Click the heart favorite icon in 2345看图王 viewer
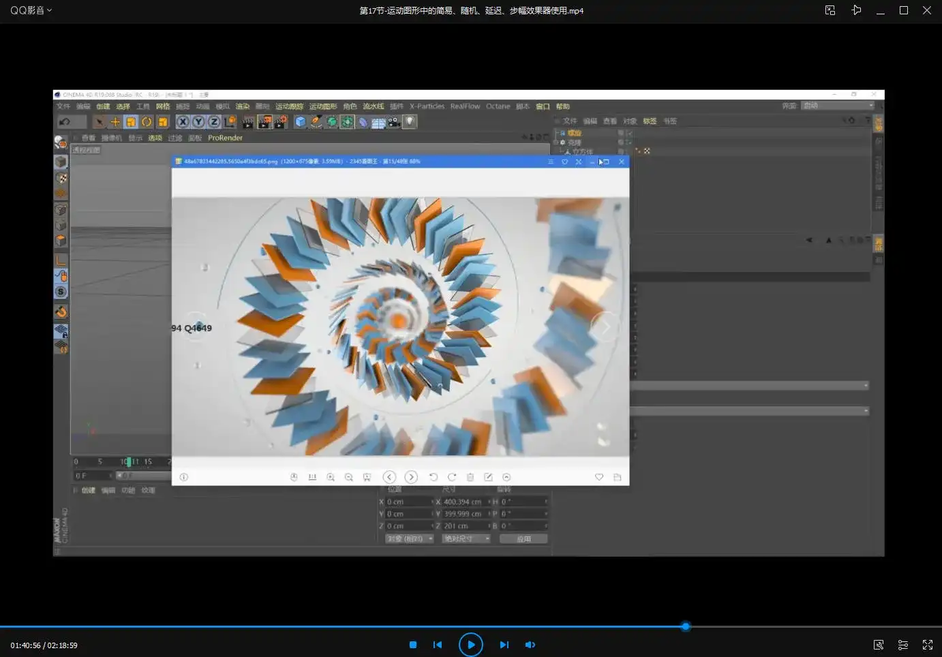This screenshot has height=657, width=942. point(599,477)
